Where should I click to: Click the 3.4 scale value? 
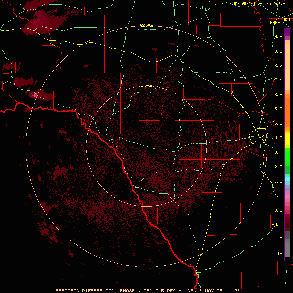point(278,152)
